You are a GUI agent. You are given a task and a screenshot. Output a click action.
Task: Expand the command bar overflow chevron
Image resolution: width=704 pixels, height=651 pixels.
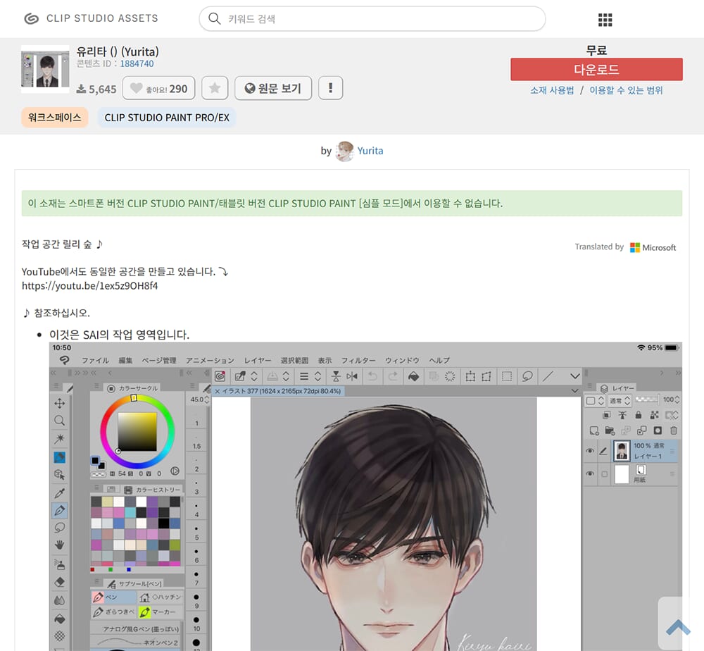575,376
